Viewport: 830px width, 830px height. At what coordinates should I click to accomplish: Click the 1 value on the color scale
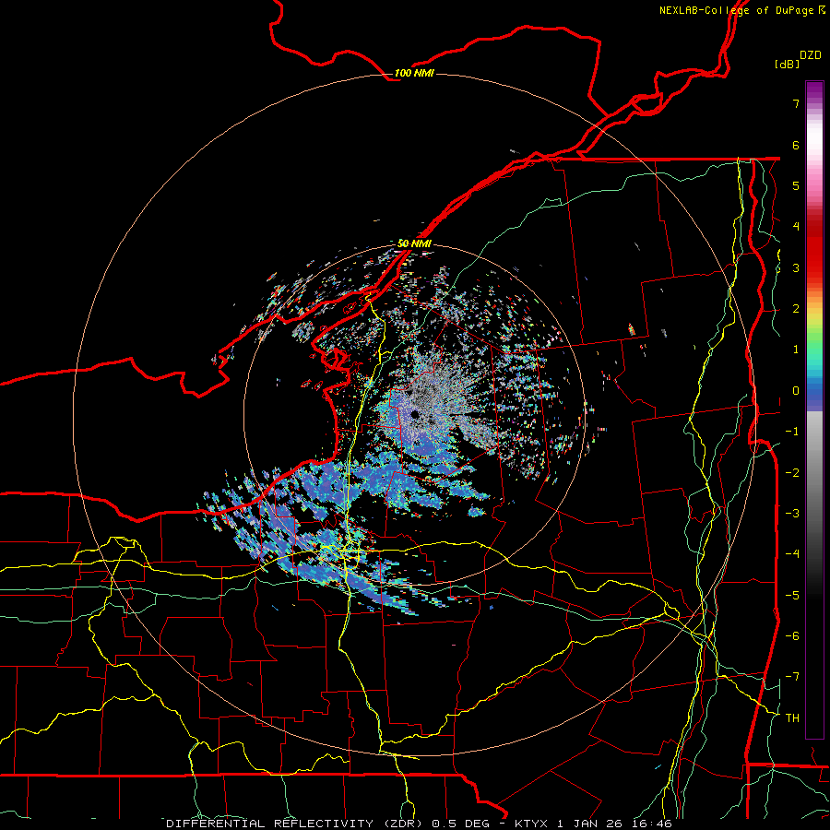796,350
